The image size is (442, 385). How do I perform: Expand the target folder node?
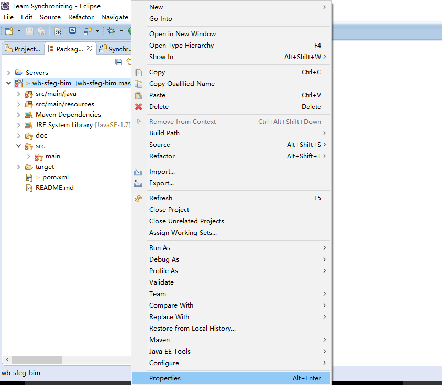tap(19, 167)
